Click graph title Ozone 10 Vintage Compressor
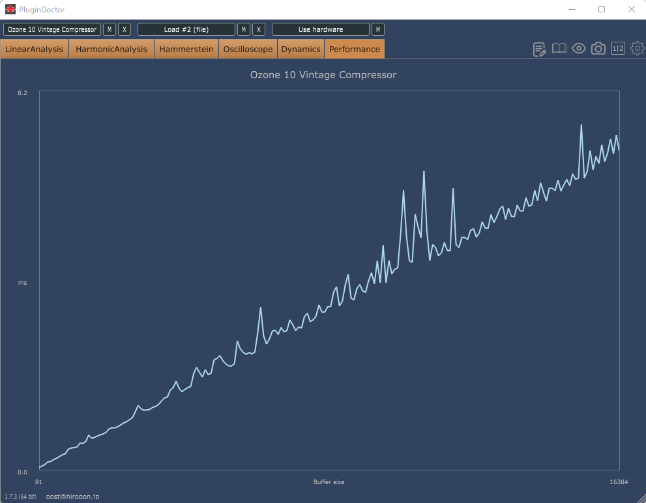This screenshot has width=646, height=503. pyautogui.click(x=323, y=75)
